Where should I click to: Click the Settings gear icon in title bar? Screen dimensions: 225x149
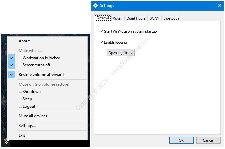tap(96, 6)
